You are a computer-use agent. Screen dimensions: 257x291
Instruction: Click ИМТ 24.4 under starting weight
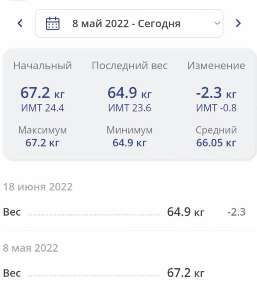[42, 108]
